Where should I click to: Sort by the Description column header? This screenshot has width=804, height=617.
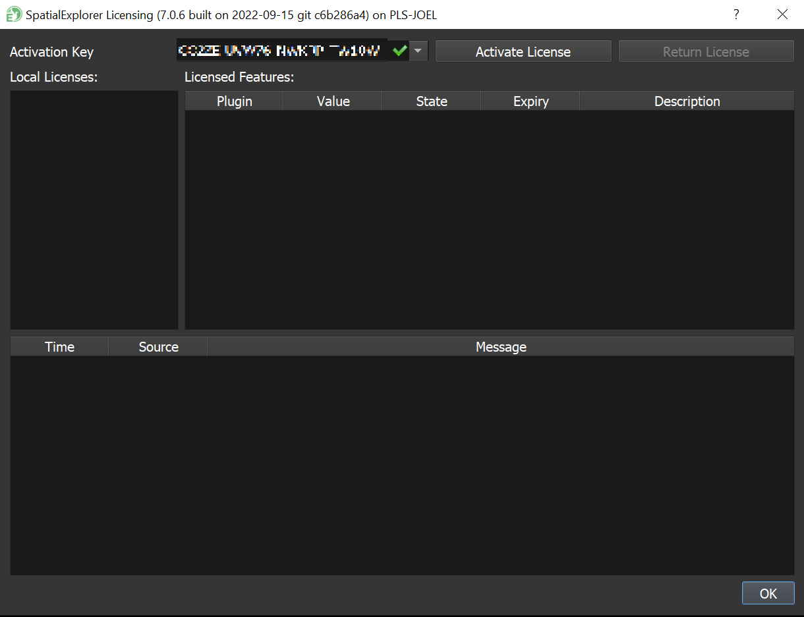click(x=687, y=101)
